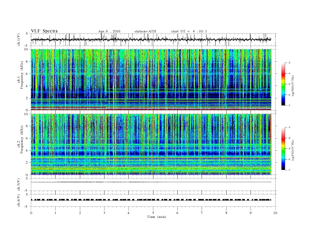Click the "-3" tick on ch.1 colorbar
310x239 pixels.
[288, 63]
